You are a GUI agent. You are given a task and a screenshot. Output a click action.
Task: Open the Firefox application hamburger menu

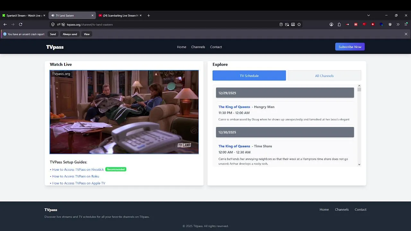[x=406, y=24]
